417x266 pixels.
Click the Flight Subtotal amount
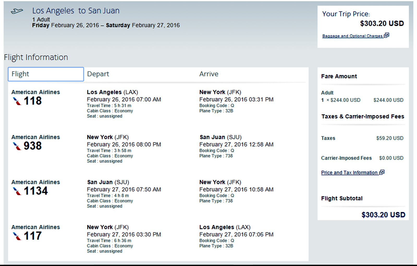(383, 215)
